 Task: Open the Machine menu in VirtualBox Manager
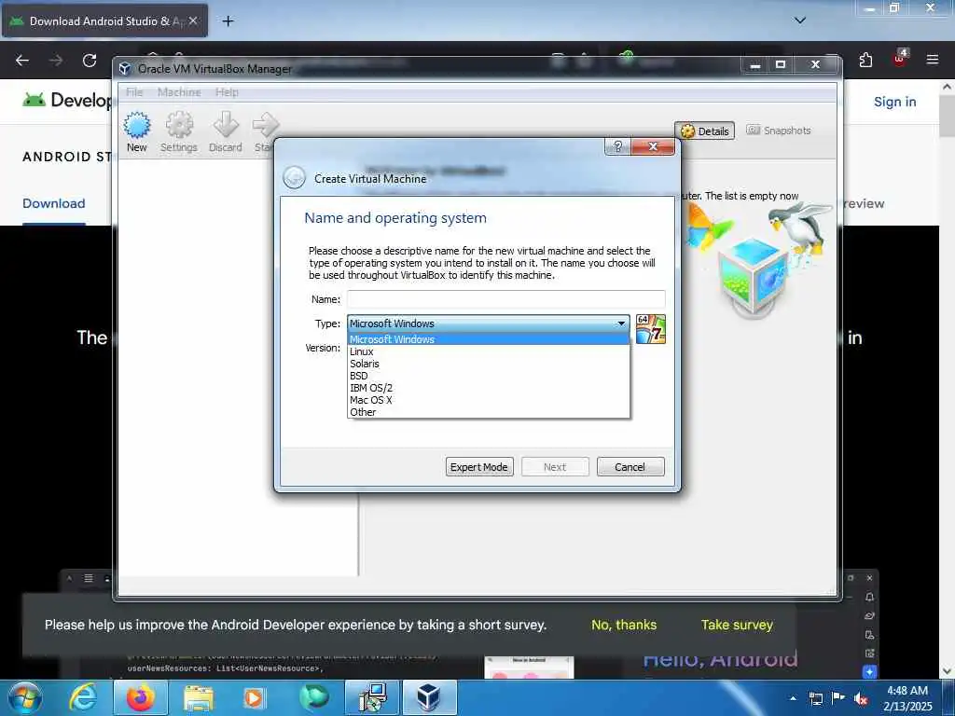(179, 92)
